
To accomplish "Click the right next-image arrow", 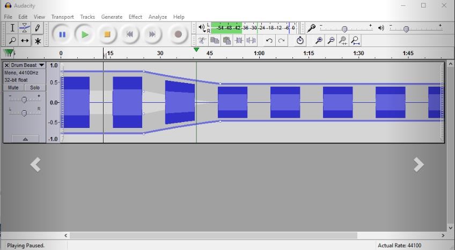I will point(419,165).
